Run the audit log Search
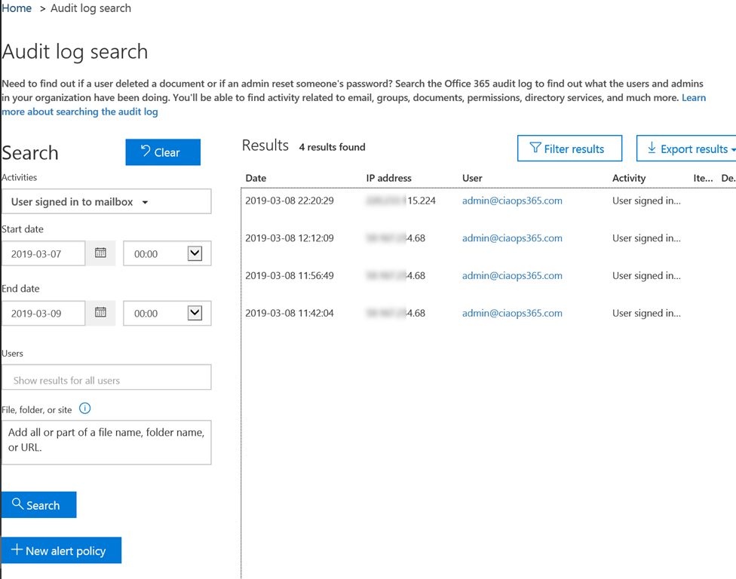 pyautogui.click(x=38, y=505)
